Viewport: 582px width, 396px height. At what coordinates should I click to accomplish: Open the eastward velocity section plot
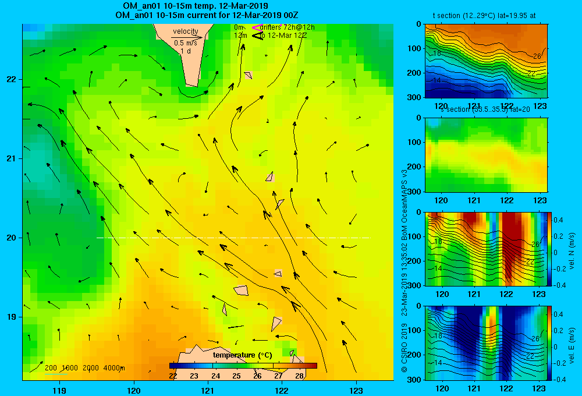pyautogui.click(x=486, y=343)
